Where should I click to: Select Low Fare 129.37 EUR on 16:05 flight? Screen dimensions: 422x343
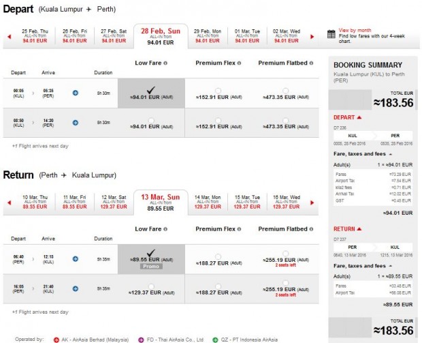(151, 286)
